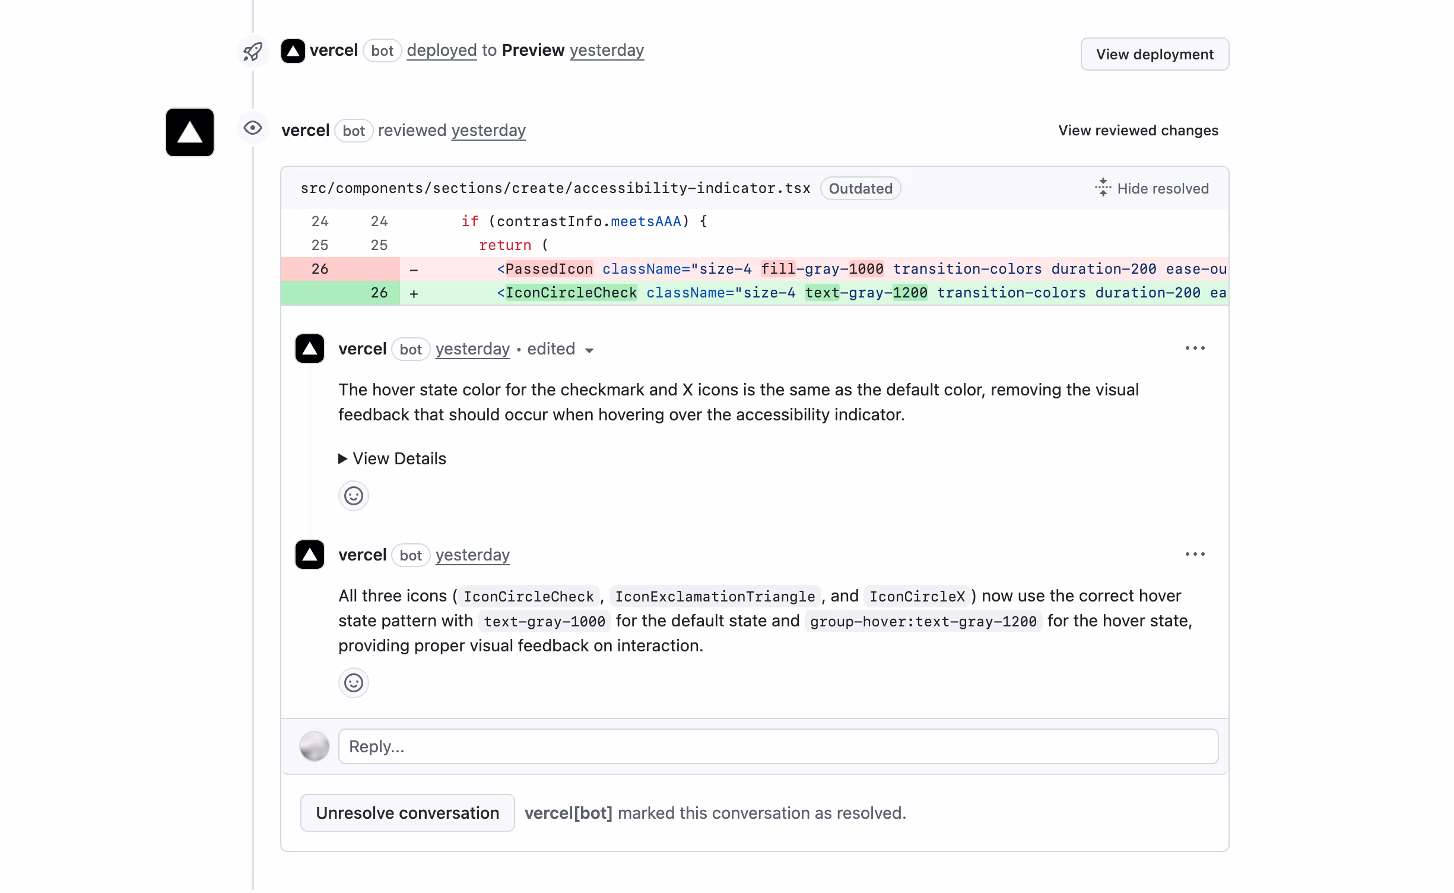Click Vercel avatar beside first comment
Viewport: 1454px width, 893px height.
310,349
